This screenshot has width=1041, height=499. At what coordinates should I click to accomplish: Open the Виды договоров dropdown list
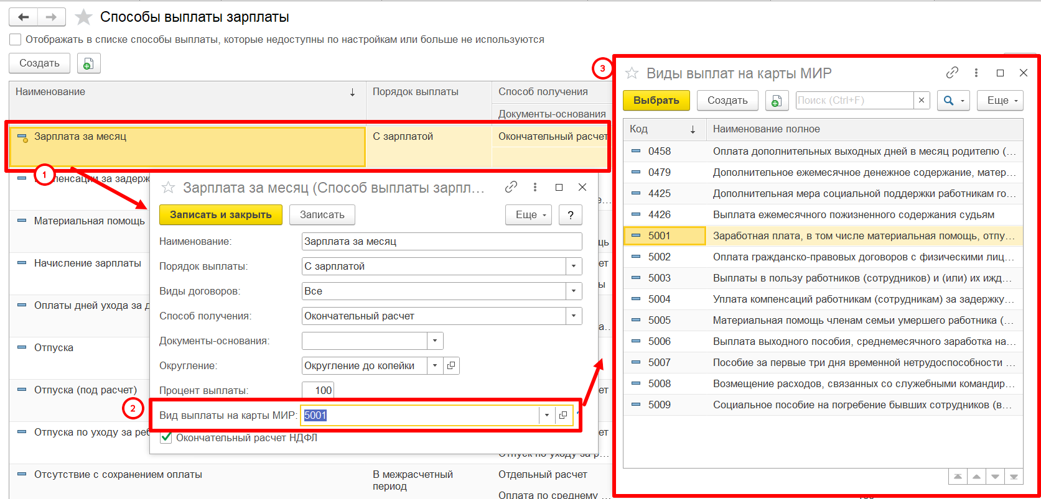[x=574, y=291]
